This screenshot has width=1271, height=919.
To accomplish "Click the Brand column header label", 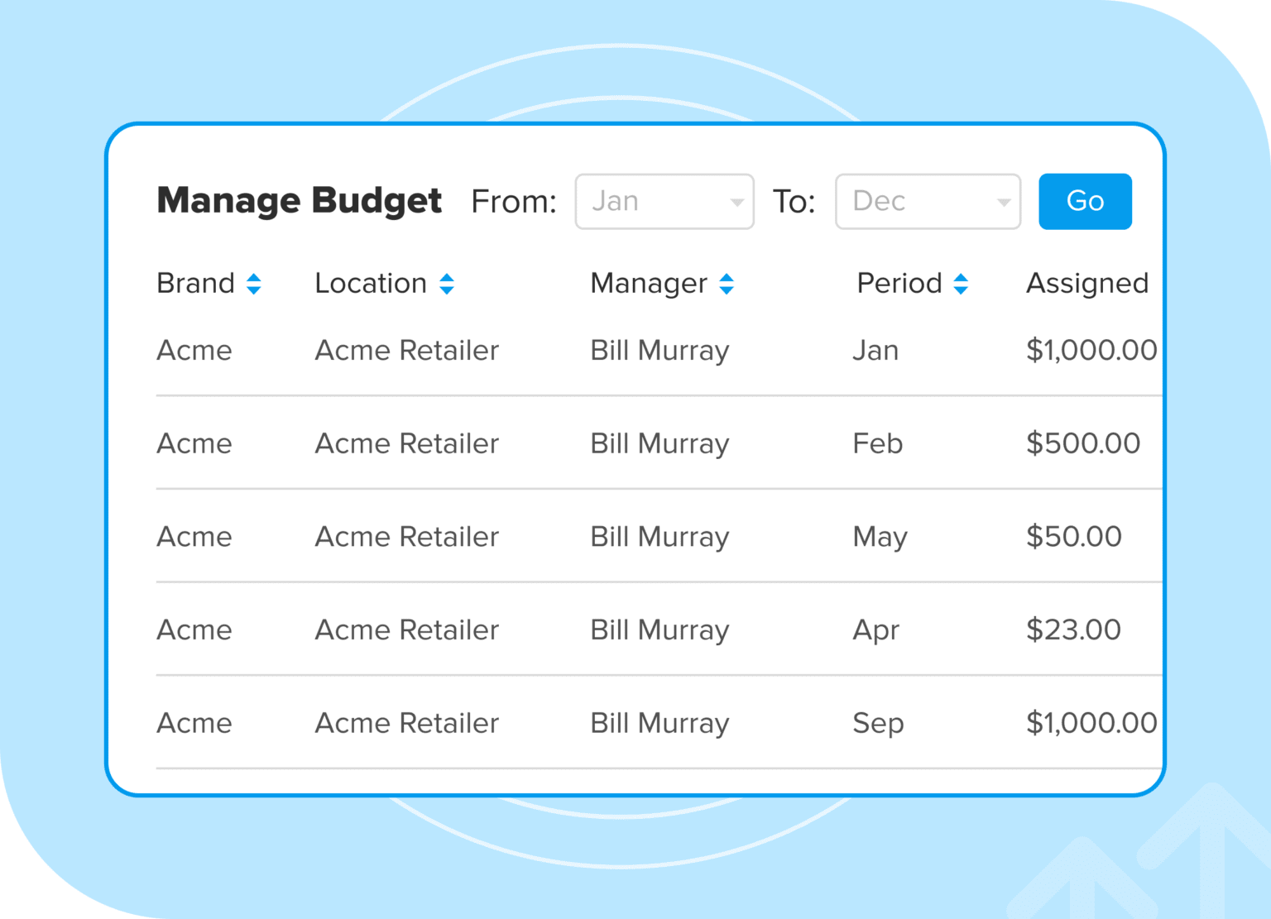I will (x=196, y=283).
